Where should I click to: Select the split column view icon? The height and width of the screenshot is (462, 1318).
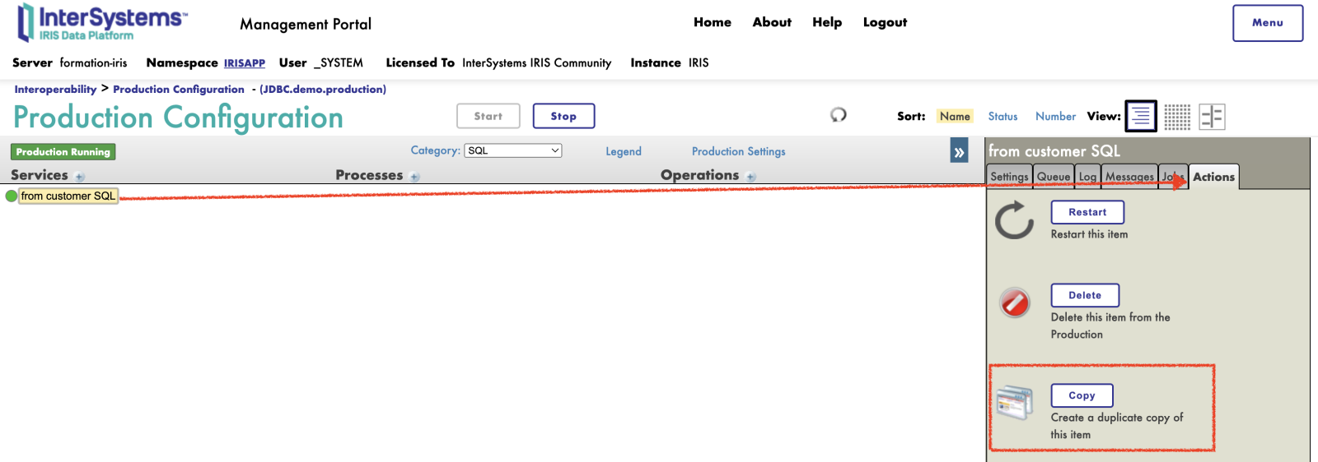pos(1212,117)
